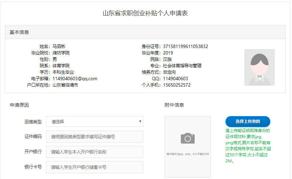Click the camera icon in attachment area
The height and width of the screenshot is (179, 292).
click(x=188, y=138)
